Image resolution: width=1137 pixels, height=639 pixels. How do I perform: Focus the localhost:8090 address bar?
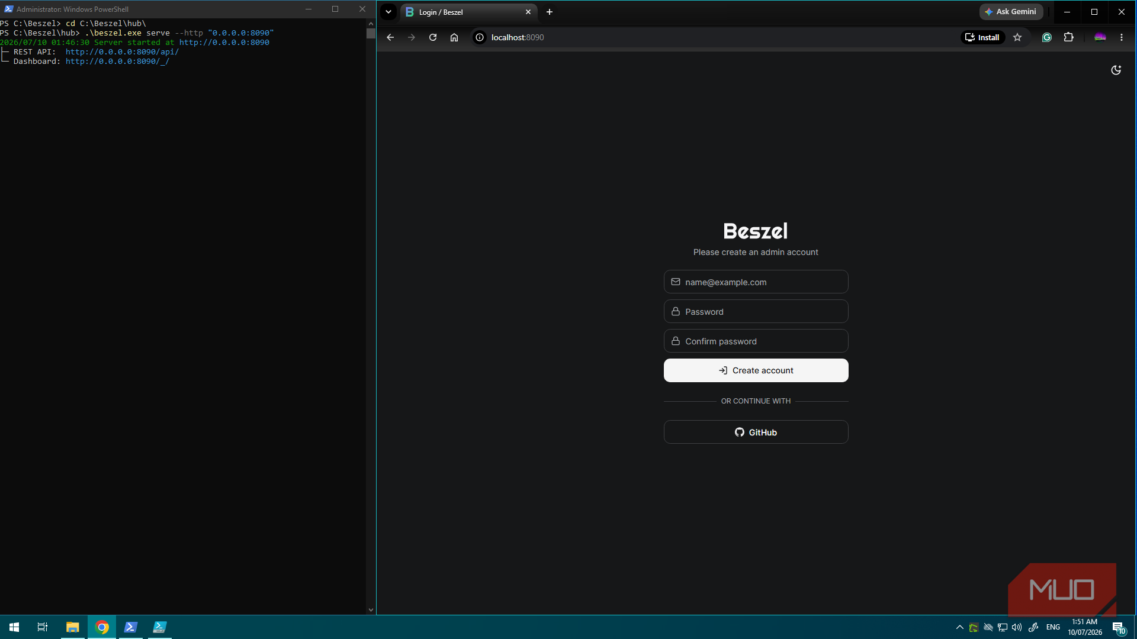[711, 37]
